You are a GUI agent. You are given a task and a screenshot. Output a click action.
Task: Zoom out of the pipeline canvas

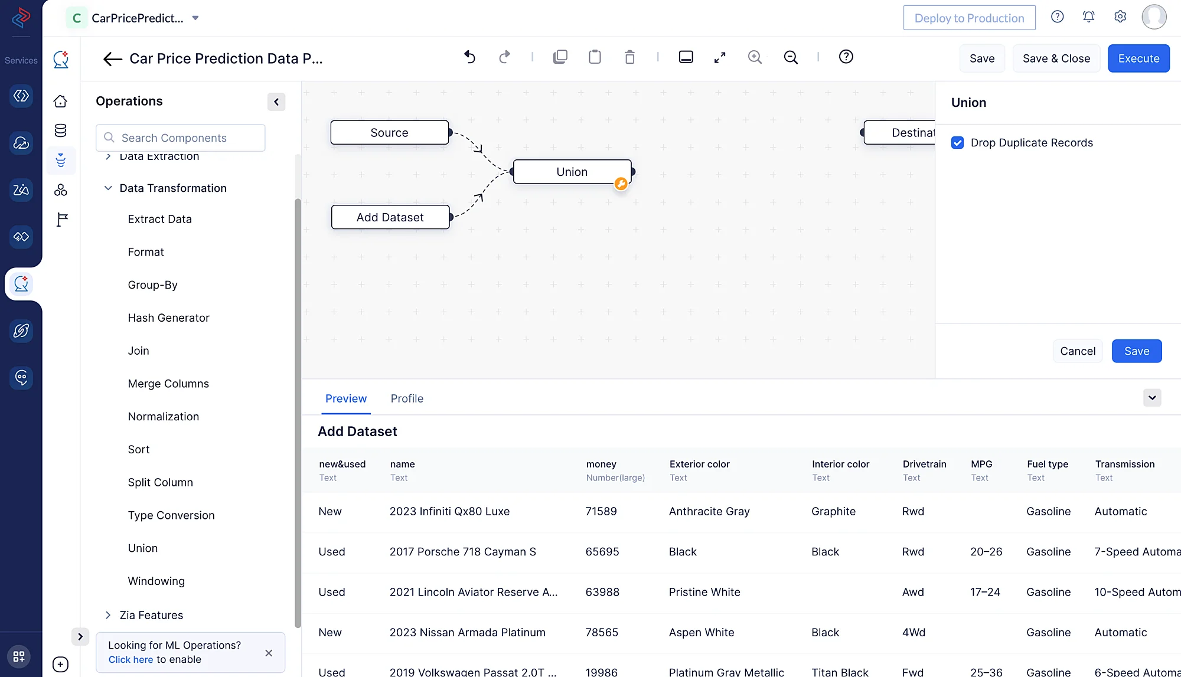point(791,57)
